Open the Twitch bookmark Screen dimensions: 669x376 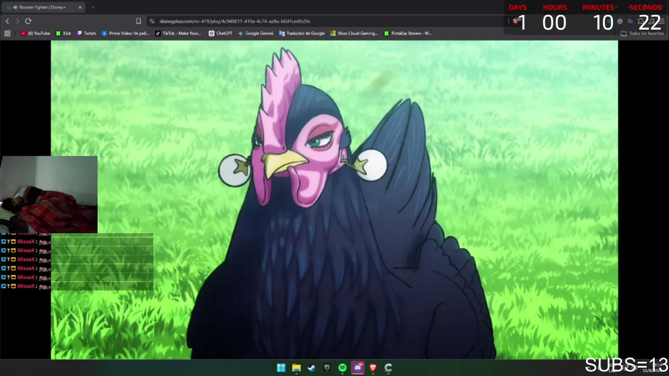[x=87, y=33]
